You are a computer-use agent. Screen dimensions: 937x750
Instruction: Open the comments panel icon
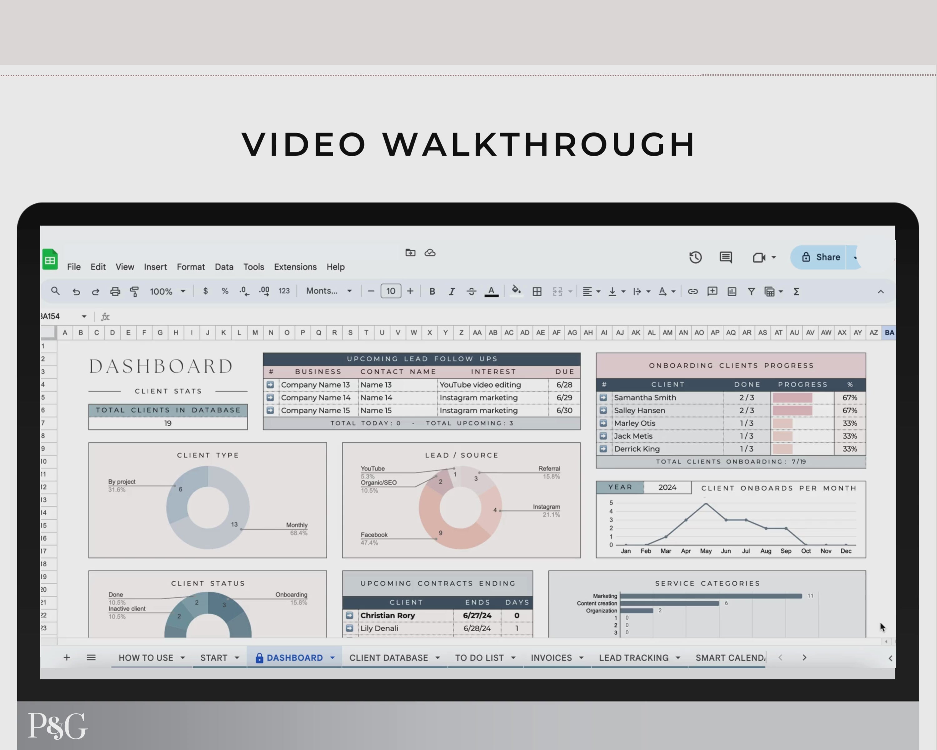(726, 257)
